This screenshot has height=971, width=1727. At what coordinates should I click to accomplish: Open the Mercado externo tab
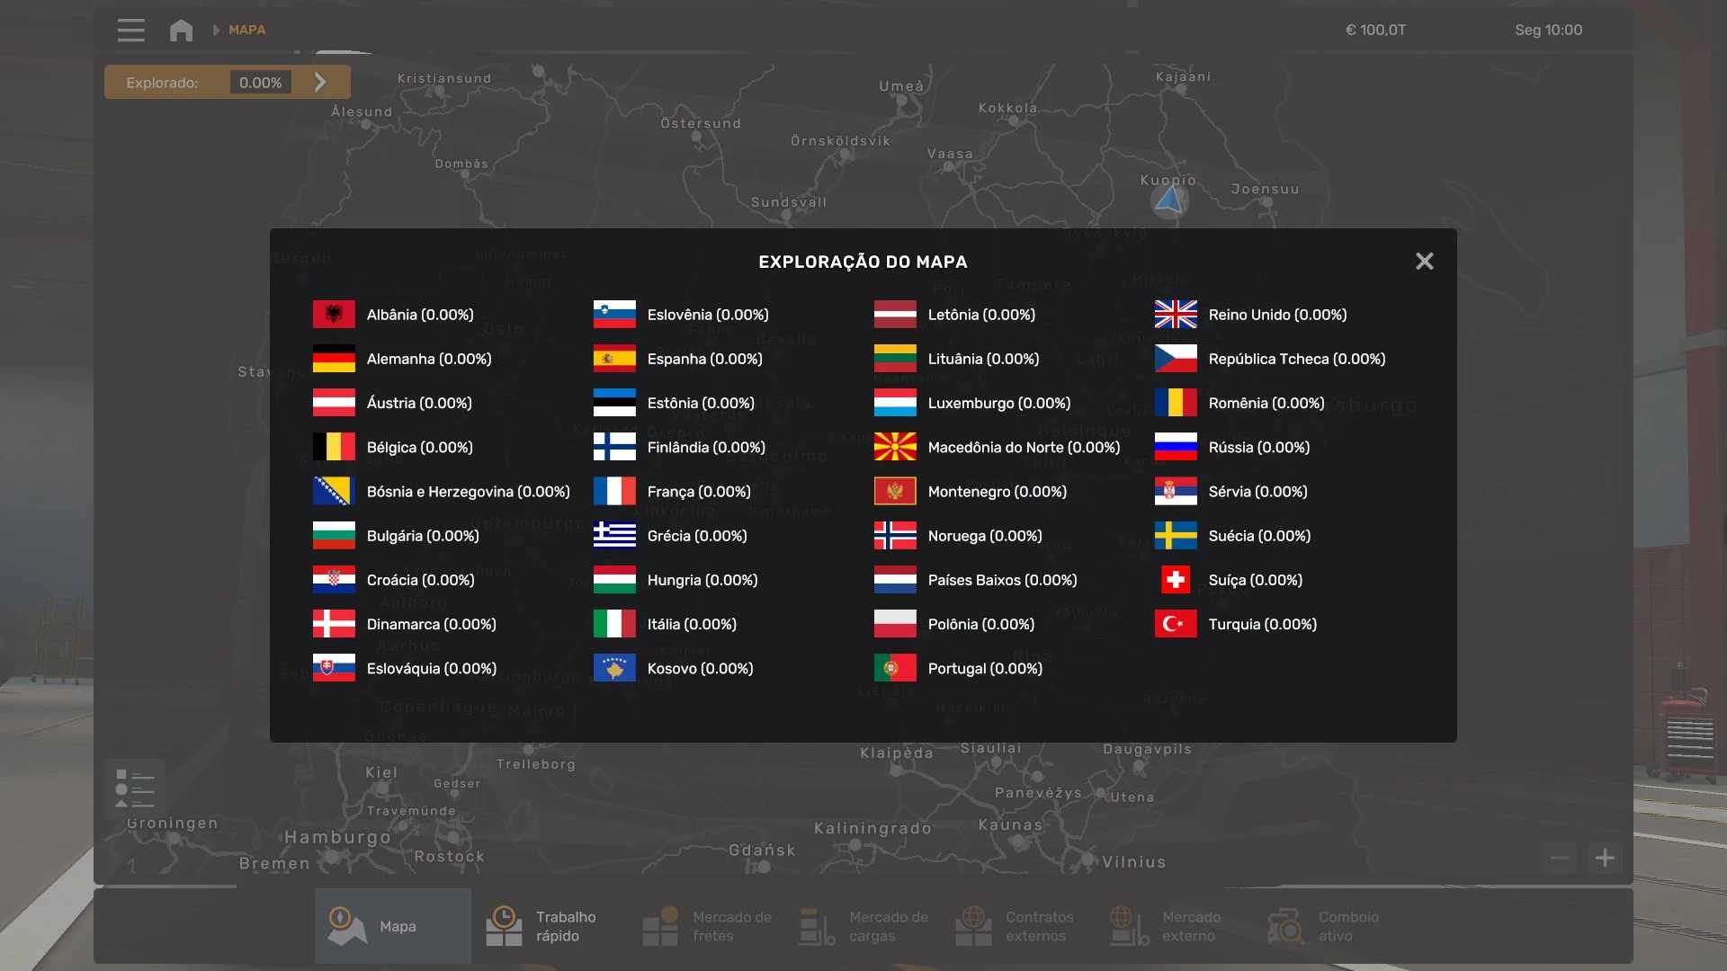(x=1176, y=926)
